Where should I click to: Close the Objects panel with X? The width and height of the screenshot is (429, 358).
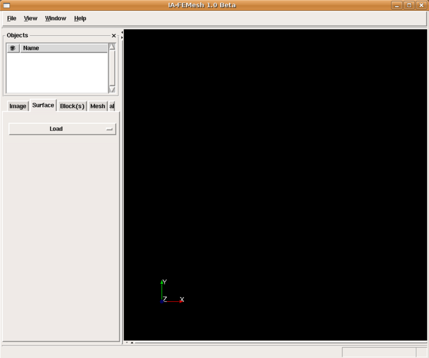(114, 36)
